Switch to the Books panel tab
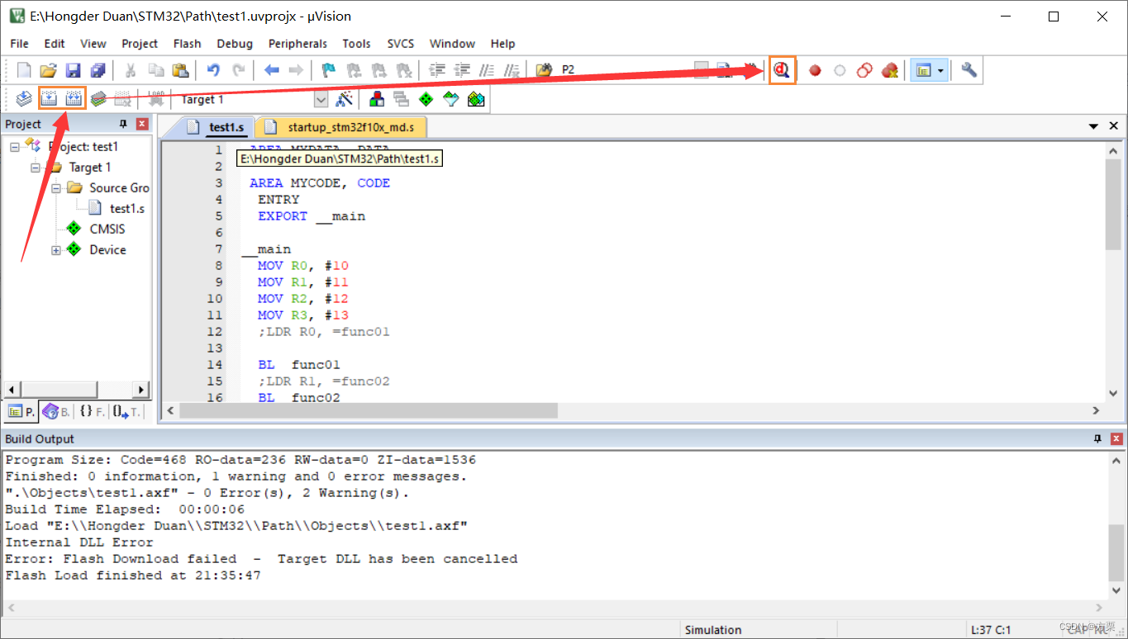Screen dimensions: 1128x639 56,411
